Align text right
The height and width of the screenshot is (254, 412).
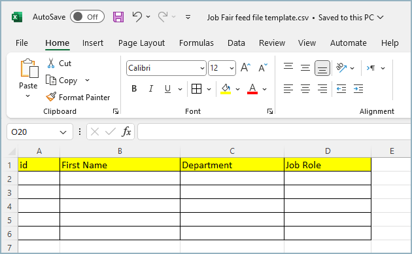point(322,89)
